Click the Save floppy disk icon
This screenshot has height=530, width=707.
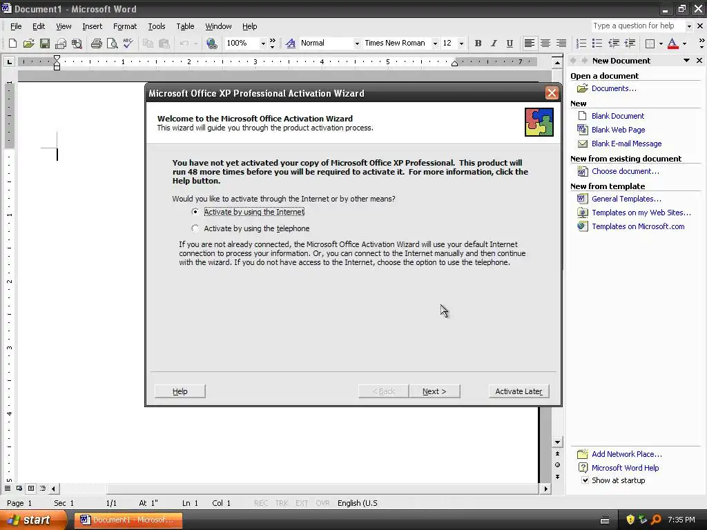point(45,43)
